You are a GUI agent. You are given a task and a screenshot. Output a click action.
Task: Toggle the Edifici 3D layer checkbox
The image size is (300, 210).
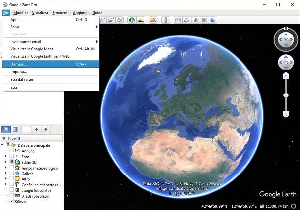click(12, 162)
